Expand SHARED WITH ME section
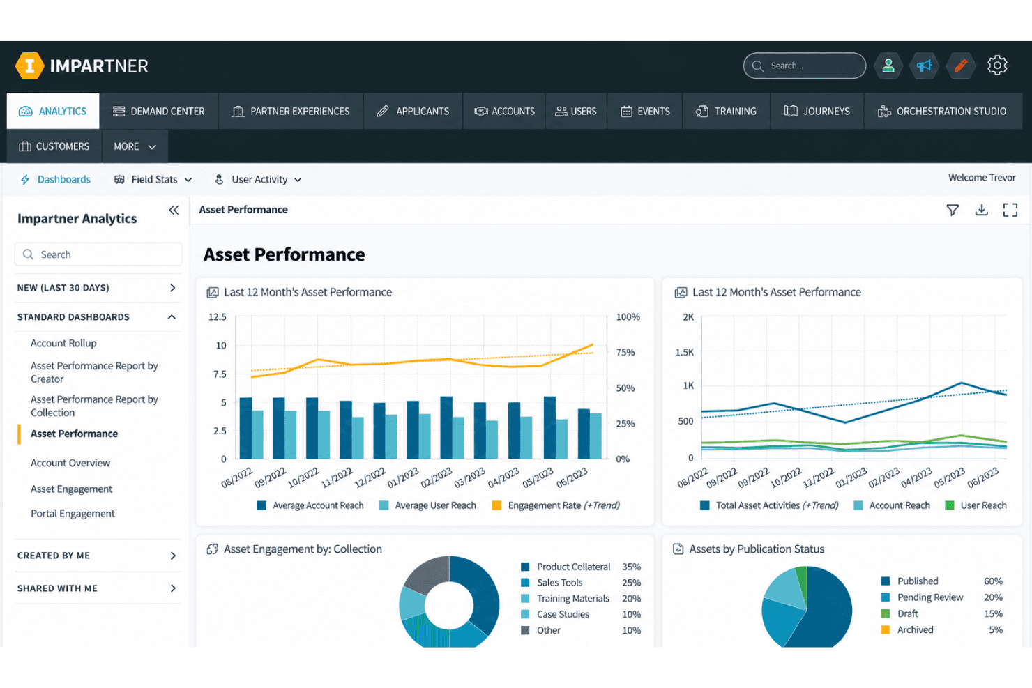Image resolution: width=1032 pixels, height=688 pixels. (x=98, y=588)
